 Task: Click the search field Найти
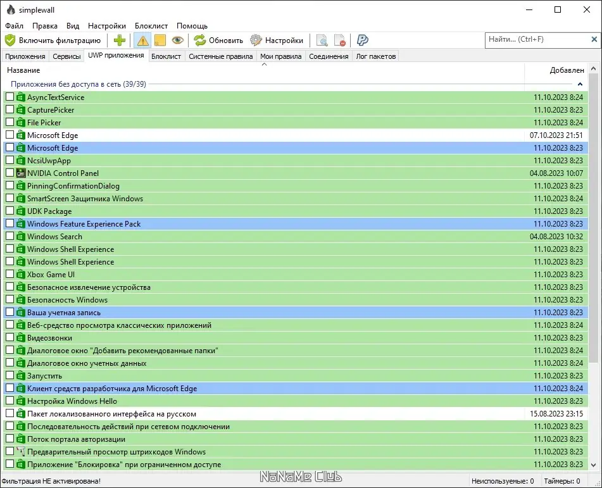(x=538, y=39)
